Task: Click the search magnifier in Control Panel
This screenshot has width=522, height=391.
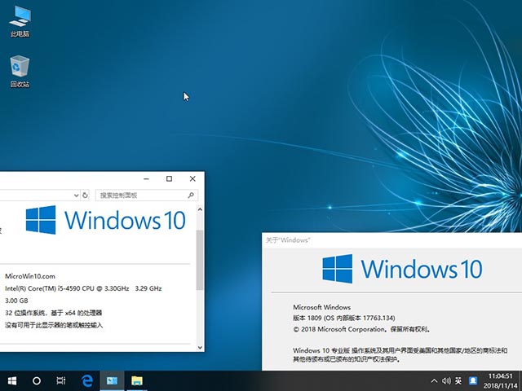Action: [191, 195]
